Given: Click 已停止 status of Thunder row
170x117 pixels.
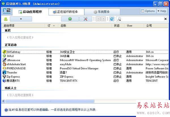Looking at the screenshot, I should [x=117, y=73].
